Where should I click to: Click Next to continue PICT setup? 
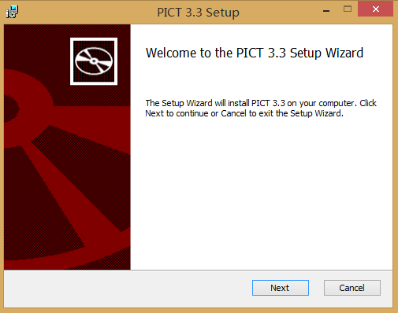click(281, 288)
